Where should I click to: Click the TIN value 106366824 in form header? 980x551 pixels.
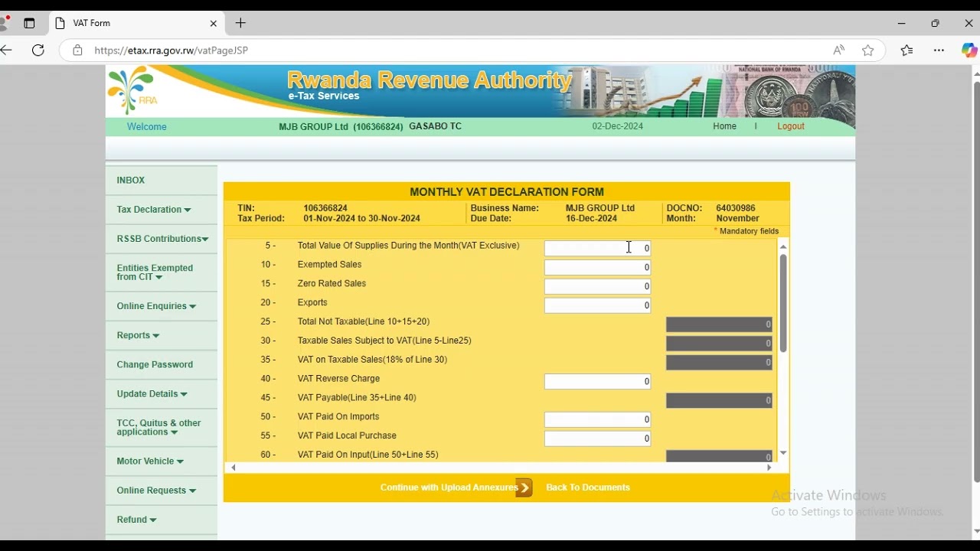pyautogui.click(x=325, y=208)
